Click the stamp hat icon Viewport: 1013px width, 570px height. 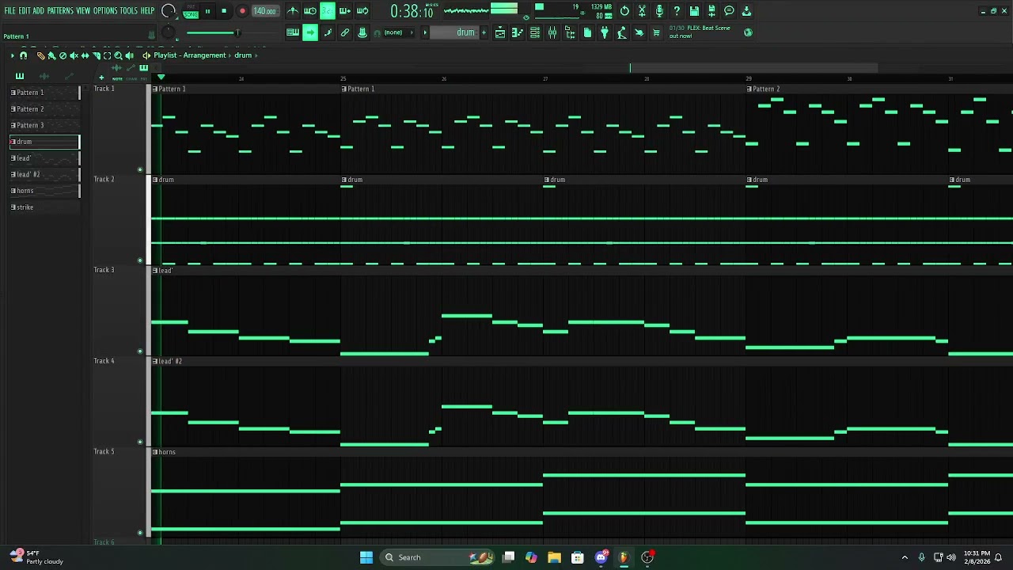(x=362, y=32)
